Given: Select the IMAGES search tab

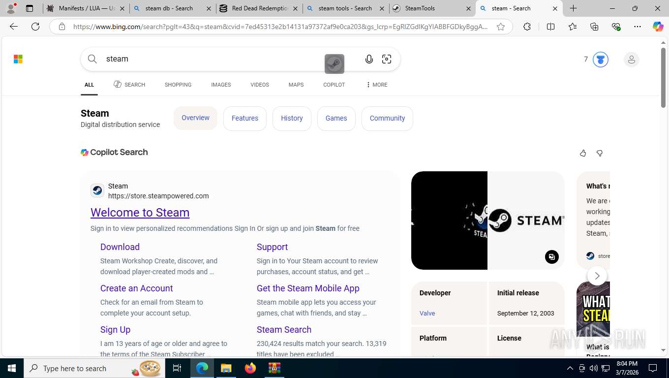Looking at the screenshot, I should (221, 85).
